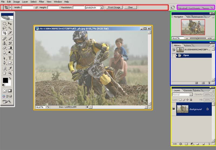The height and width of the screenshot is (150, 216).
Task: Select the Horizontal Type tool
Action: (x=10, y=58)
